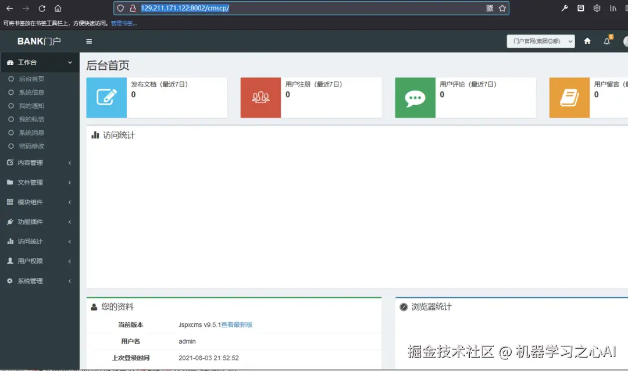Click the QR code icon in address bar

click(x=490, y=8)
